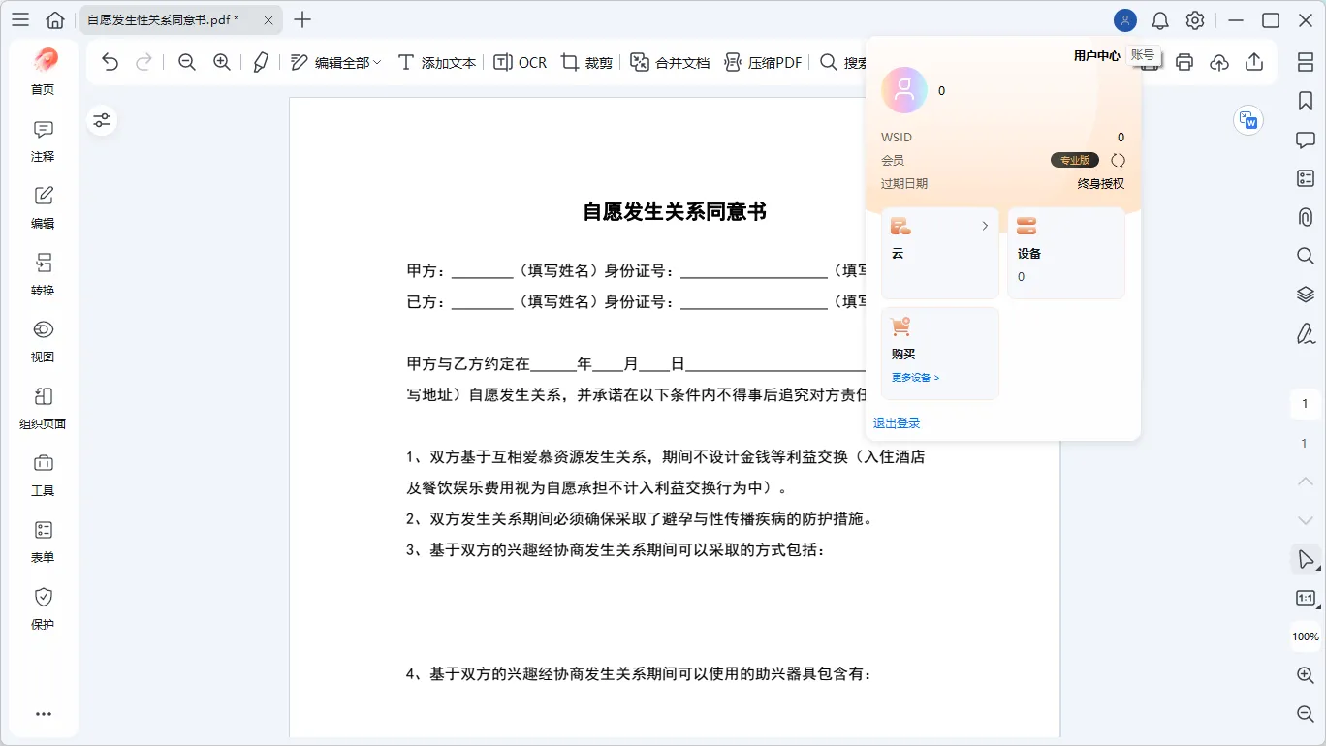The width and height of the screenshot is (1326, 746).
Task: Open the bookmarks panel
Action: point(1306,101)
